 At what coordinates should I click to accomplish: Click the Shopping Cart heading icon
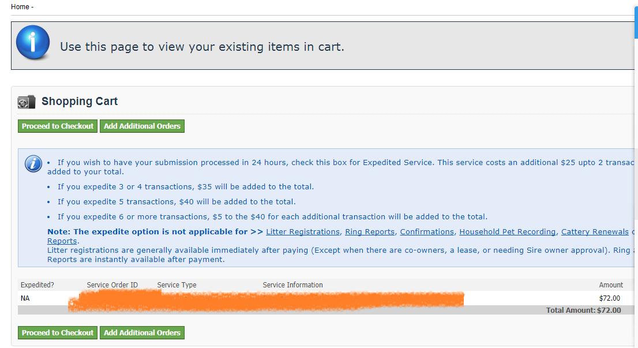point(27,102)
